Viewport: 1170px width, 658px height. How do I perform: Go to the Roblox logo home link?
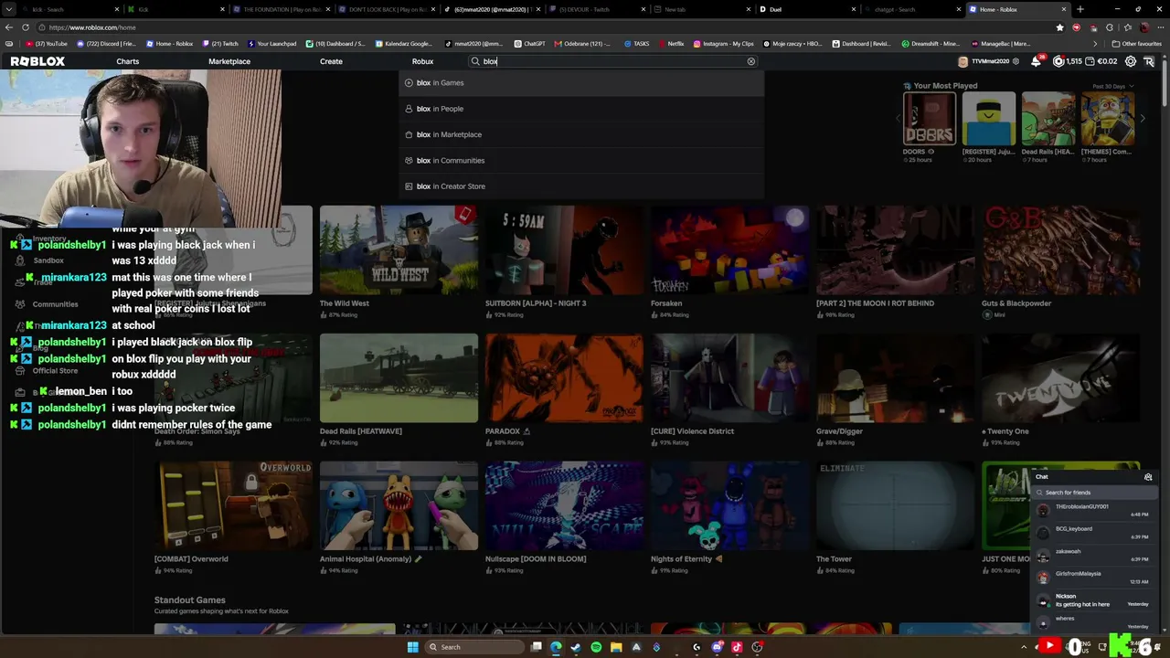click(37, 61)
